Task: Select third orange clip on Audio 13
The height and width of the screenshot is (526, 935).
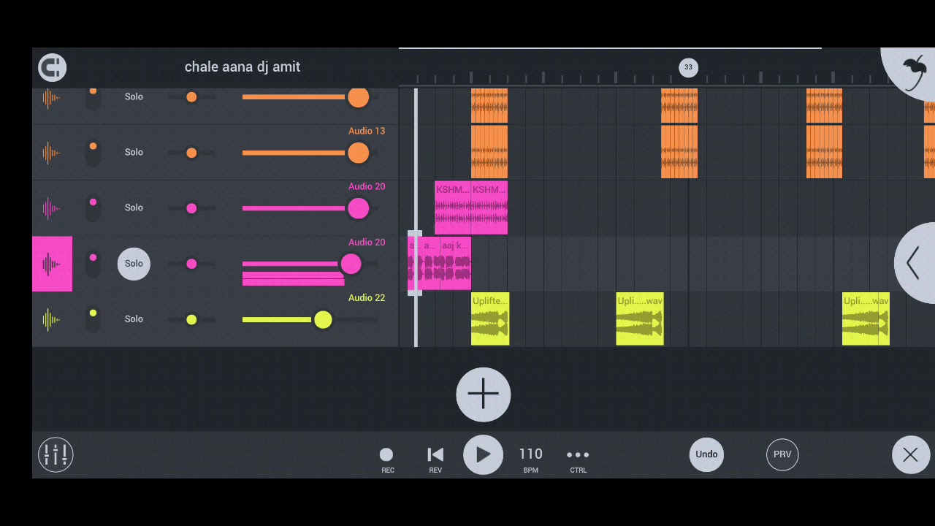Action: coord(824,152)
